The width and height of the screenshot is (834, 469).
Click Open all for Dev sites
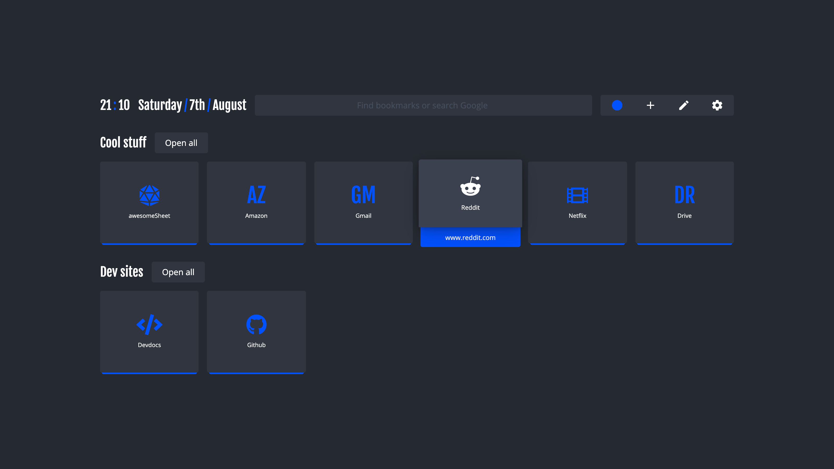[x=178, y=272]
